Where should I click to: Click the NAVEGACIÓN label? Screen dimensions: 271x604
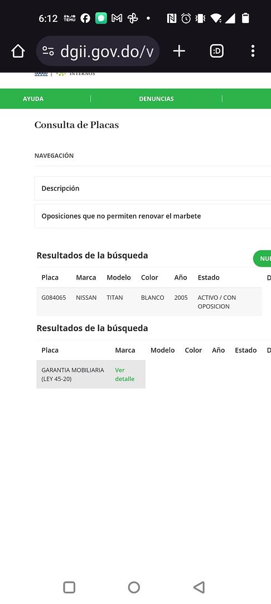point(54,155)
